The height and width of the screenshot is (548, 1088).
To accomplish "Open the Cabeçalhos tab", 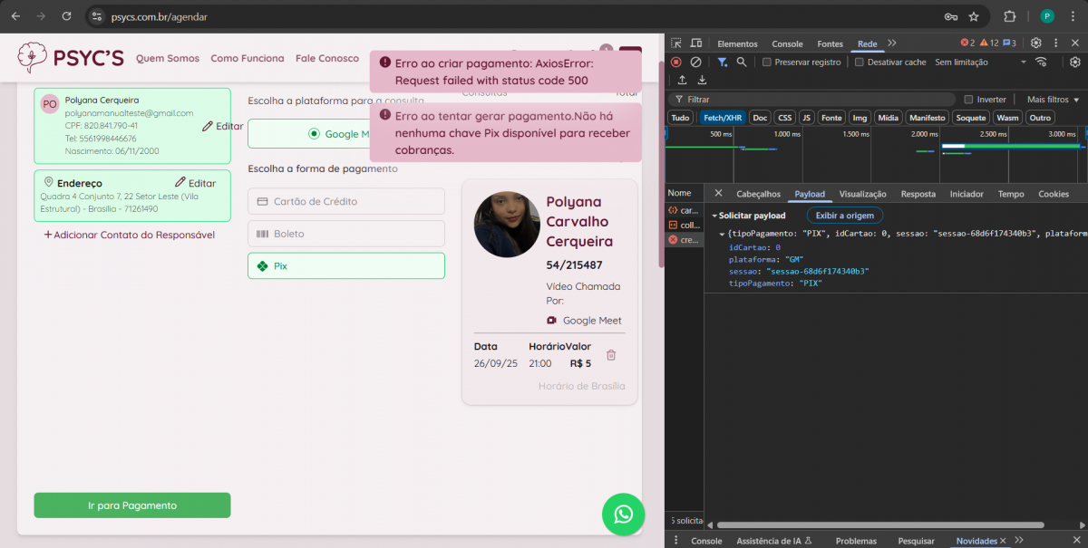I will pos(758,194).
